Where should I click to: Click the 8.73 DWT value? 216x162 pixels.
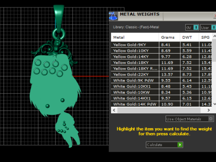(187, 75)
